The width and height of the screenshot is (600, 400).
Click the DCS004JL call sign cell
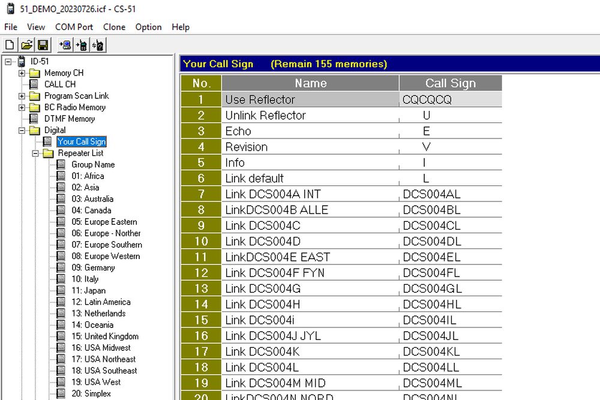pos(451,336)
